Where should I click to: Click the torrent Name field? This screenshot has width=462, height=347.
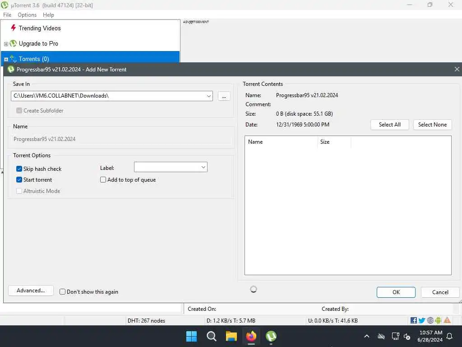click(121, 139)
